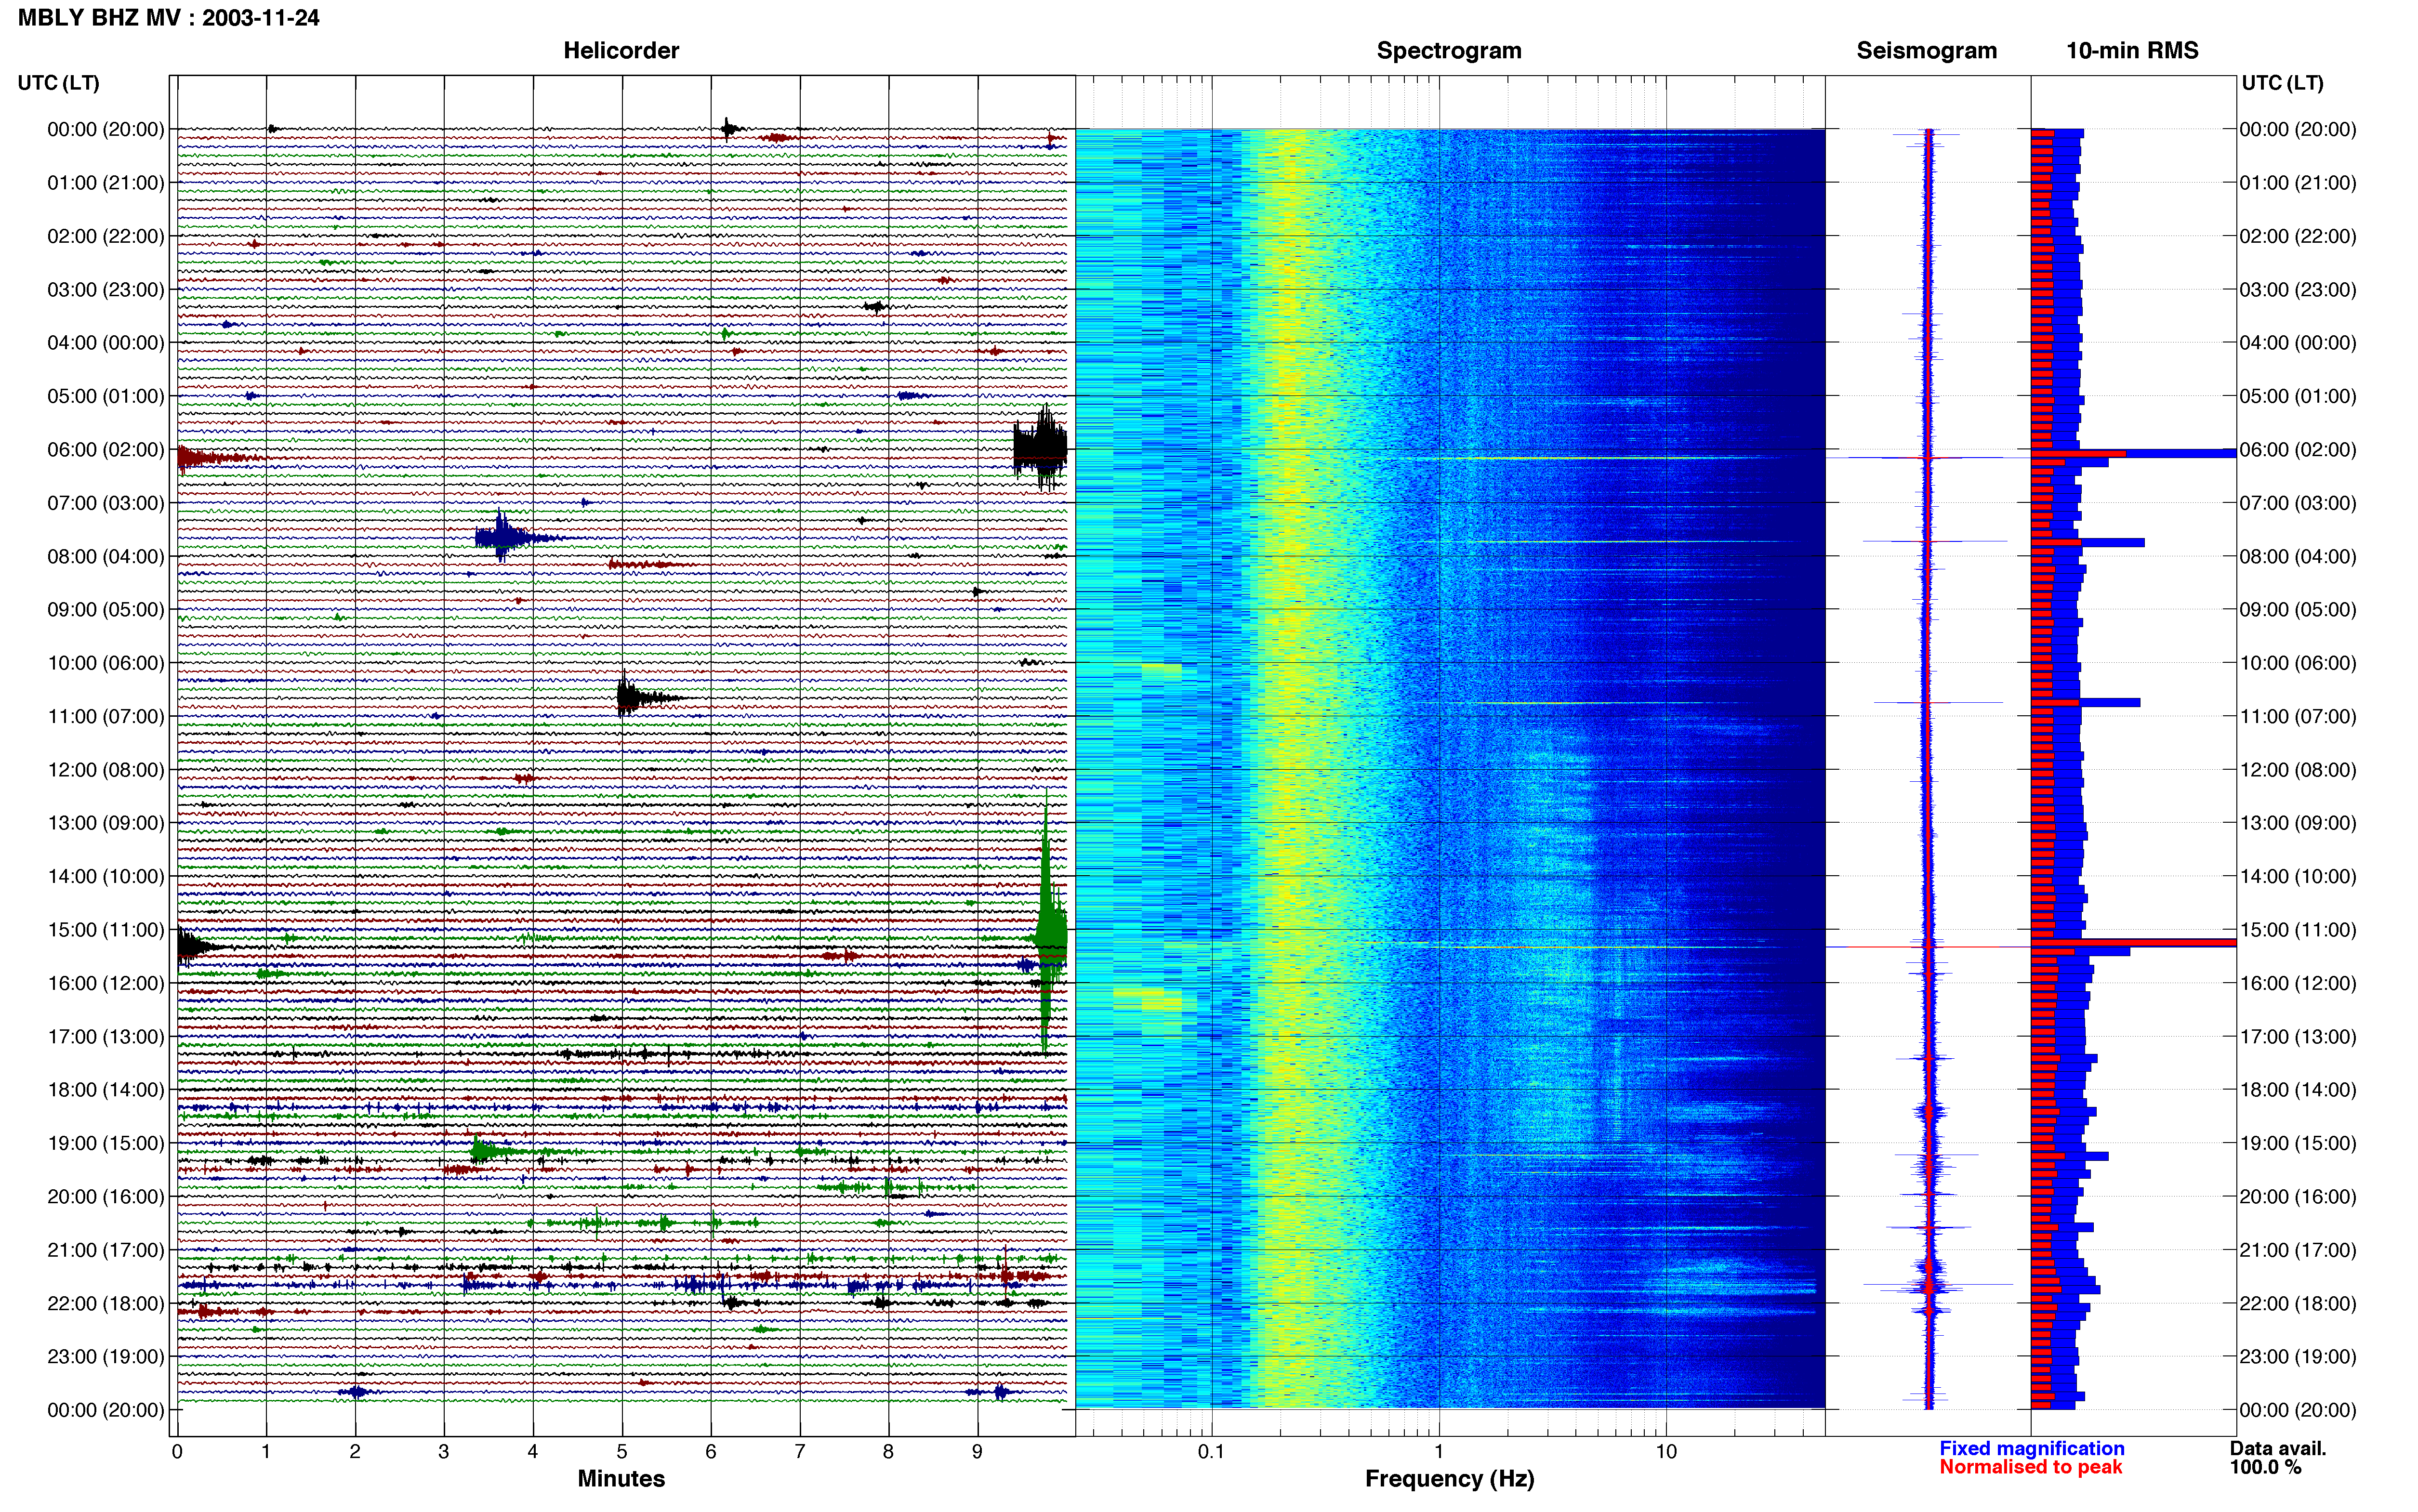Click the left '09:00 (05:00)' time label
Viewport: 2418px width, 1512px height.
click(x=106, y=610)
